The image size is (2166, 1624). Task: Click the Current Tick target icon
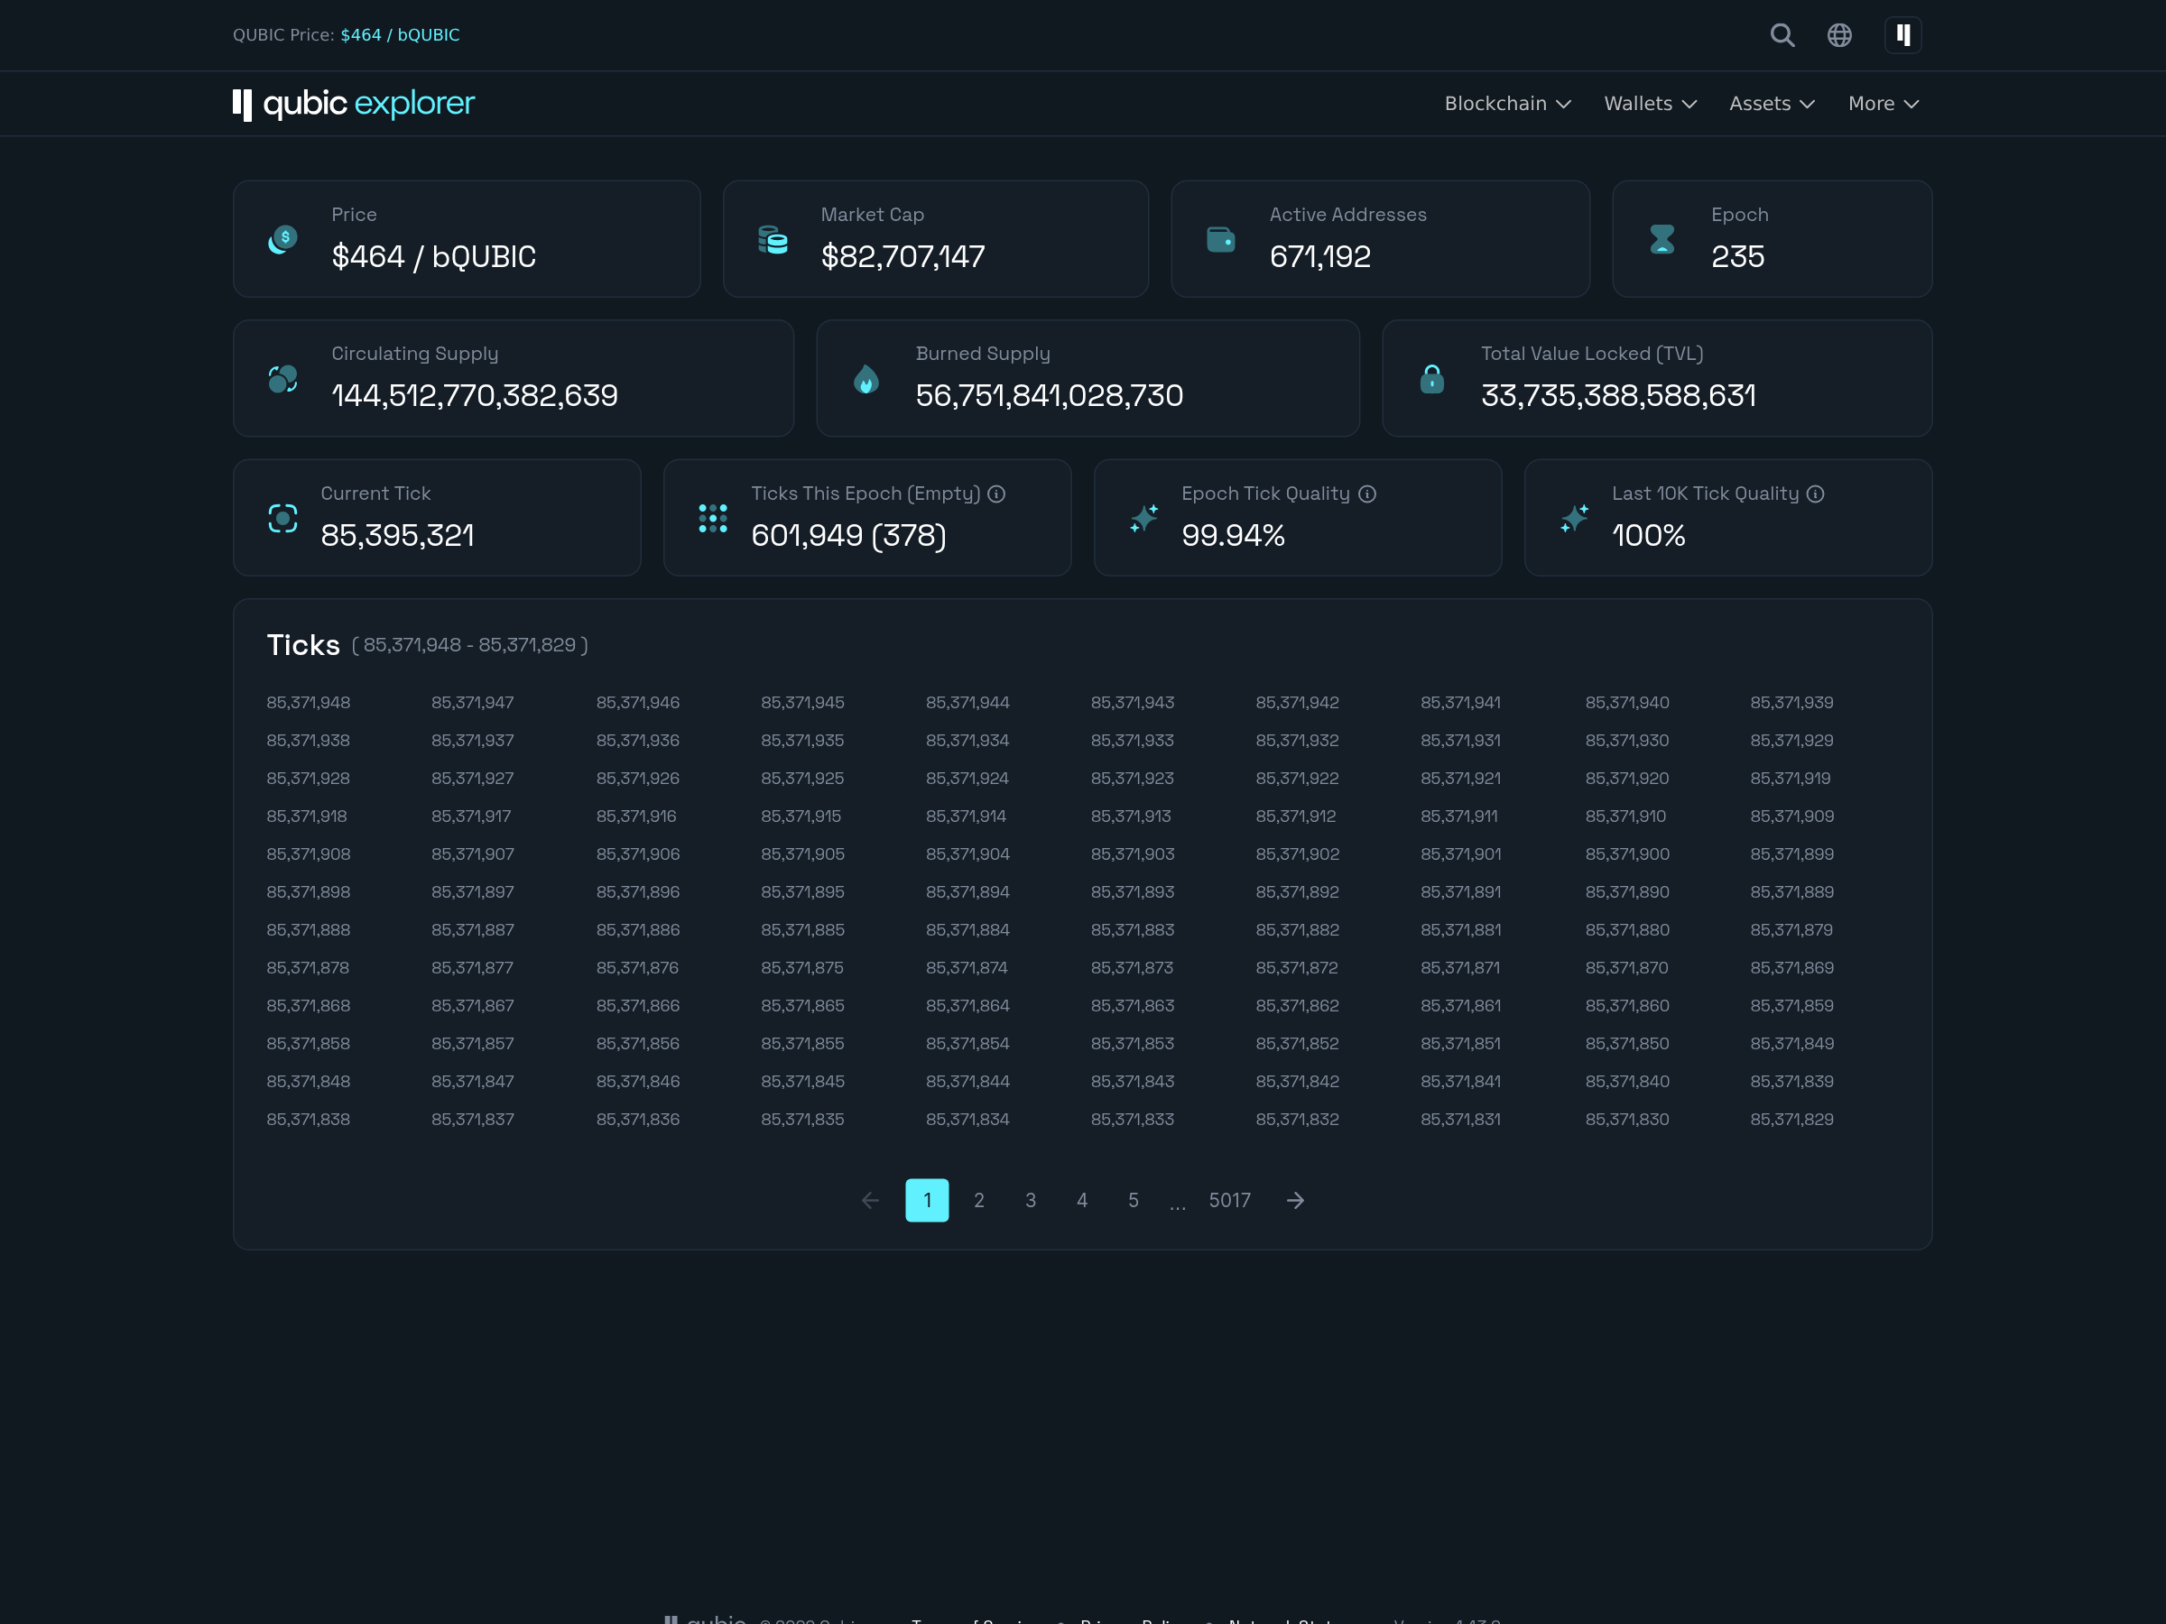pyautogui.click(x=283, y=519)
